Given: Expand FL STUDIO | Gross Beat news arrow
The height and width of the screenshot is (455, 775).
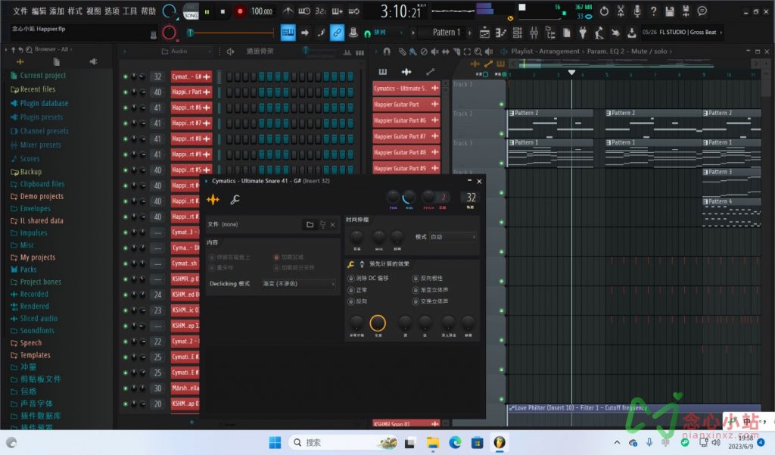Looking at the screenshot, I should [721, 32].
